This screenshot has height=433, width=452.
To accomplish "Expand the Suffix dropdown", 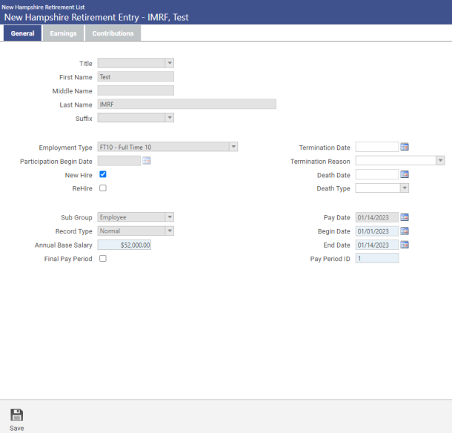I will pyautogui.click(x=169, y=118).
